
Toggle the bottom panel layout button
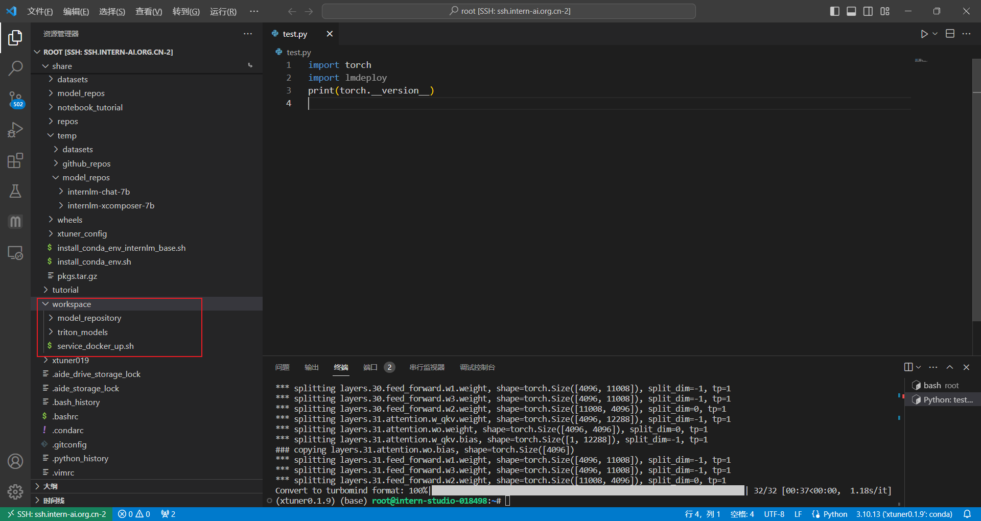851,11
